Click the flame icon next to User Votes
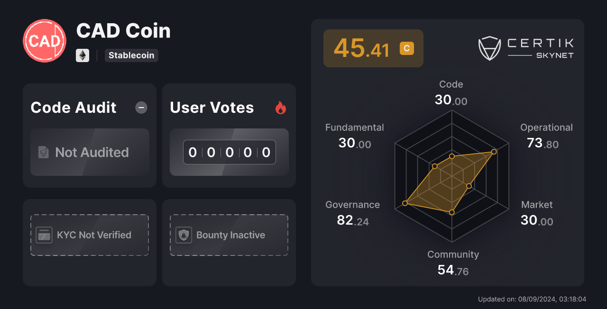The width and height of the screenshot is (607, 309). pyautogui.click(x=281, y=108)
